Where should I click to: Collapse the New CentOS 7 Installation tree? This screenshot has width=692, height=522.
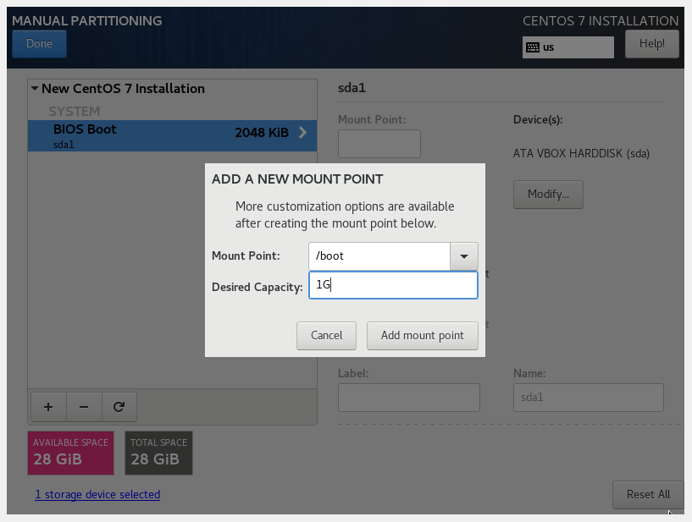coord(35,88)
